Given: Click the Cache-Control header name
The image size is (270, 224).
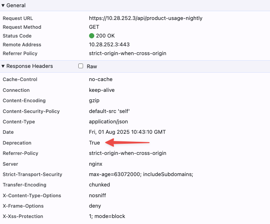Looking at the screenshot, I should tap(20, 79).
